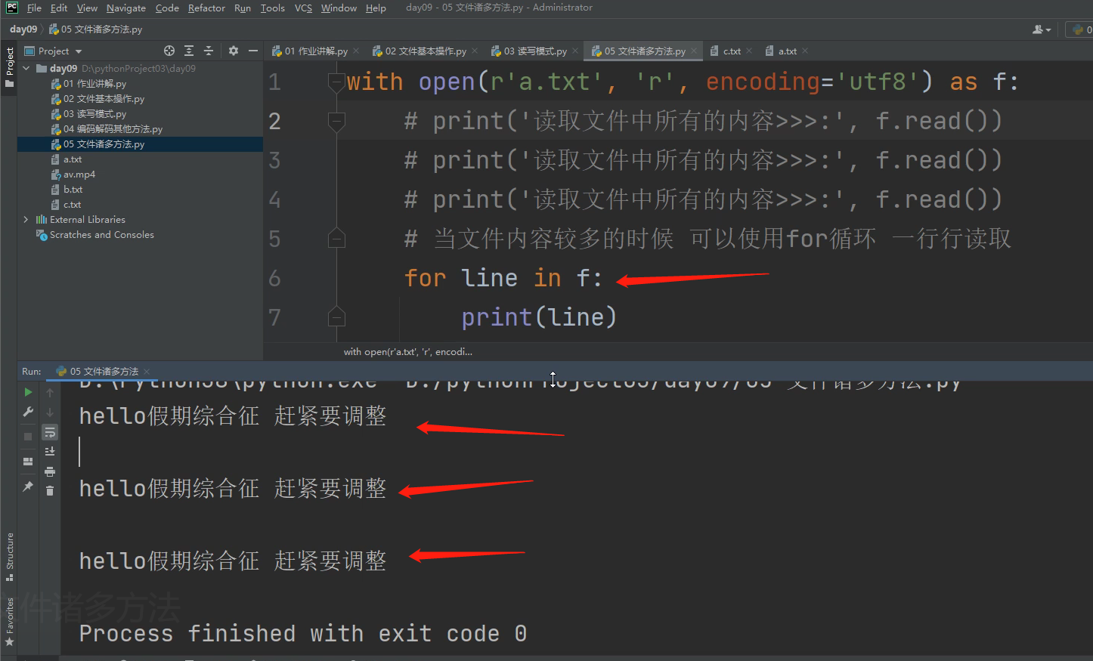Screen dimensions: 1093x661
Task: Pin the Run tab with the pin icon
Action: pos(28,486)
